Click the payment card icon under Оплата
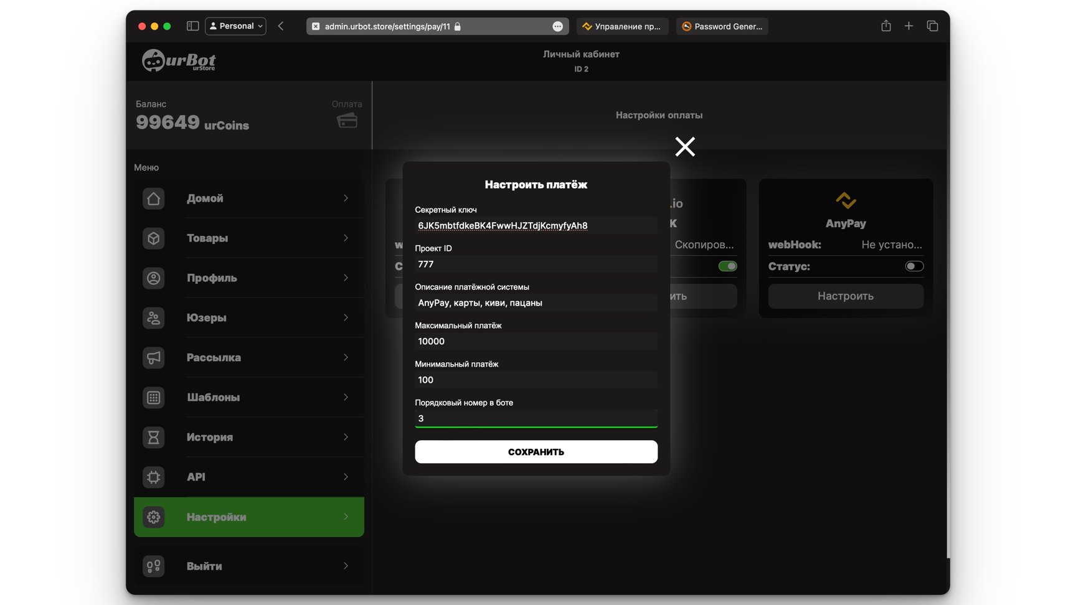 point(347,120)
